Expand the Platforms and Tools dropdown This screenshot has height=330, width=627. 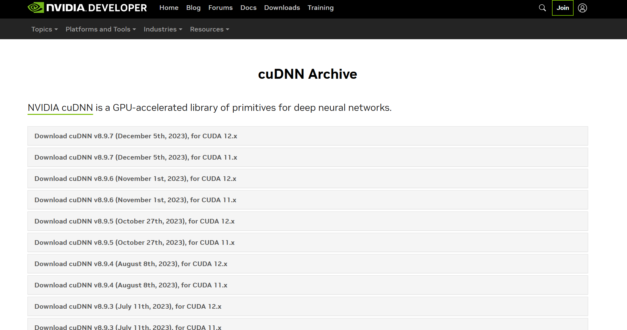click(x=101, y=29)
